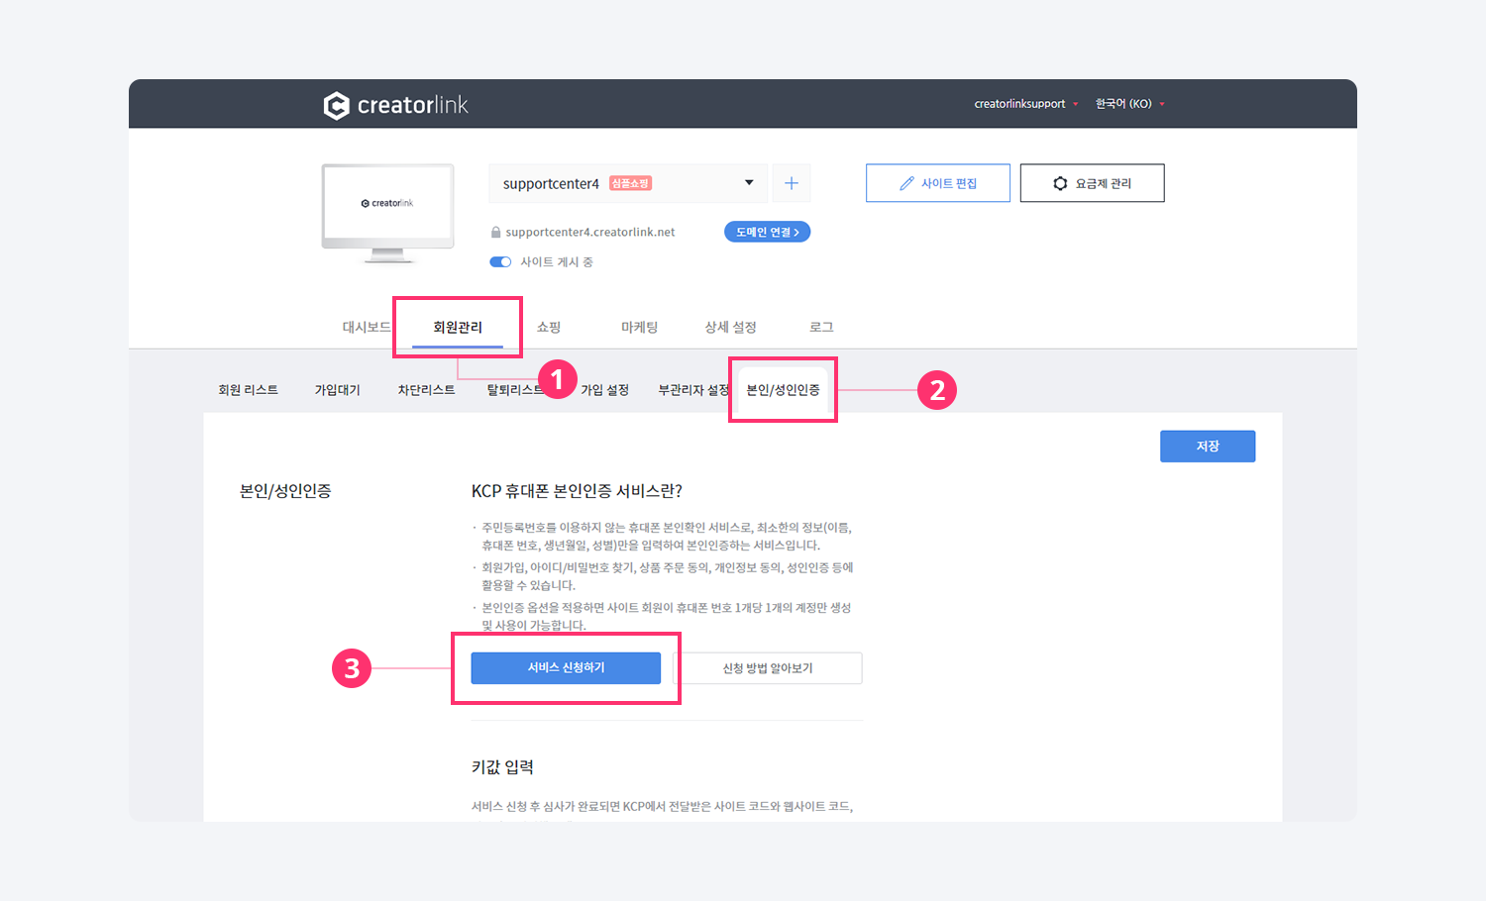Toggle the site publishing switch
Viewport: 1486px width, 901px height.
(500, 262)
